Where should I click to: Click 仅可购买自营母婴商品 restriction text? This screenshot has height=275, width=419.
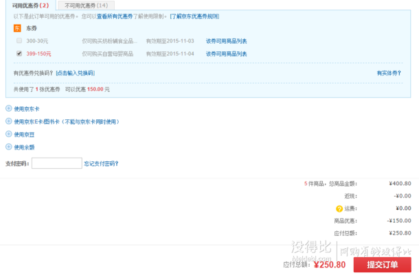[x=107, y=54]
